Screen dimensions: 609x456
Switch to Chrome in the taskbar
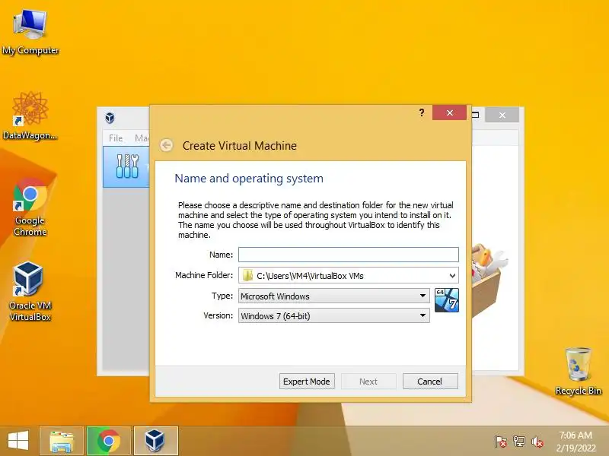(109, 441)
